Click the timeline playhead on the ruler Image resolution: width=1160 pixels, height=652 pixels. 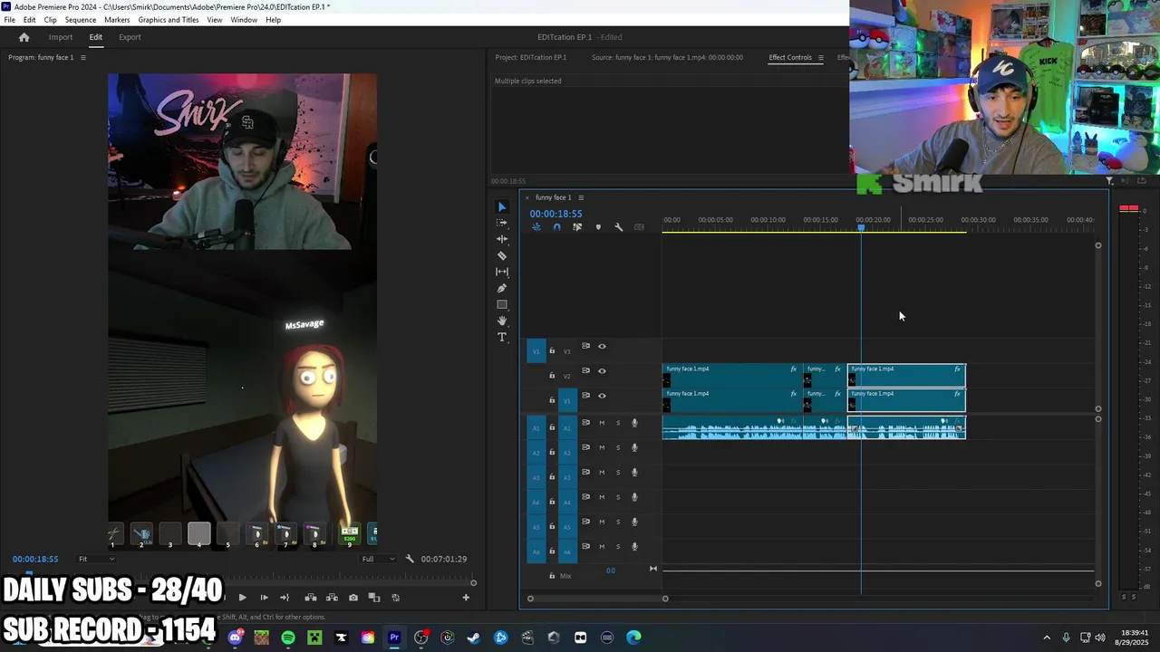pyautogui.click(x=861, y=228)
